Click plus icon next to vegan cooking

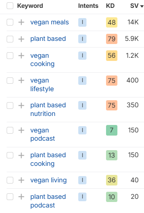[x=21, y=56]
